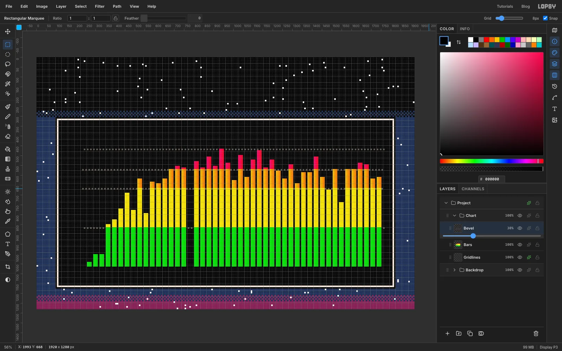Select the Gradient tool
The height and width of the screenshot is (351, 562).
[x=7, y=159]
